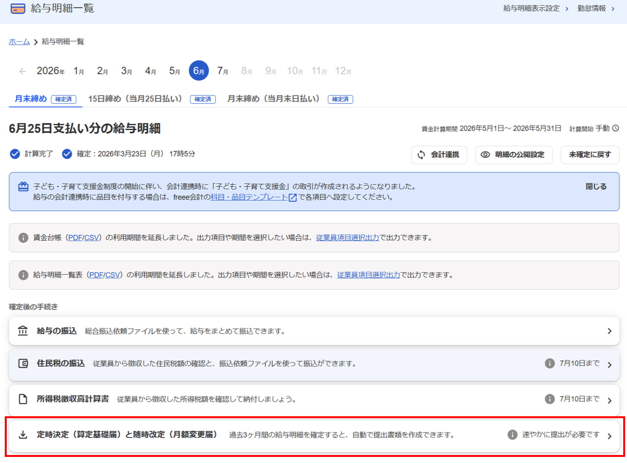Click info icon next to 速やかに提出が必要です
The height and width of the screenshot is (463, 627).
512,435
